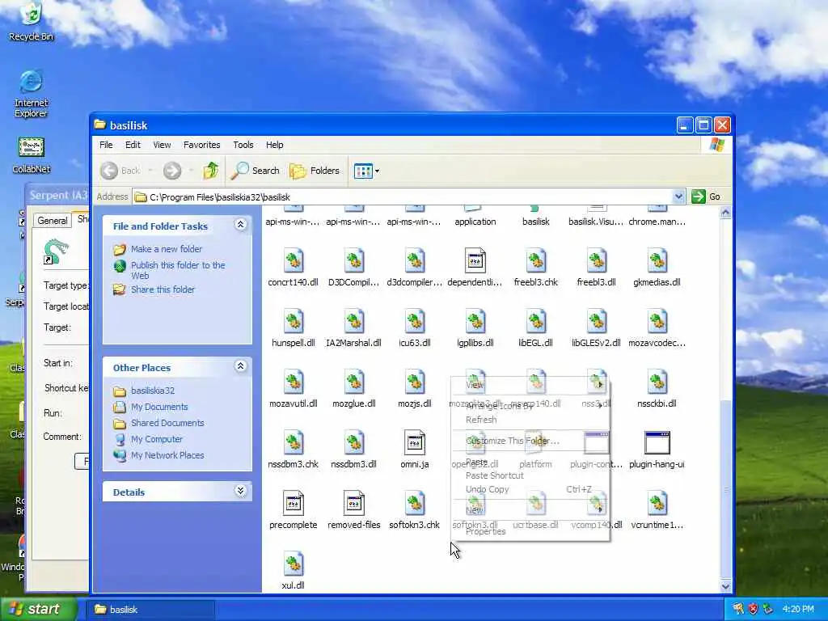
Task: Toggle the Folders pane button
Action: pyautogui.click(x=315, y=171)
